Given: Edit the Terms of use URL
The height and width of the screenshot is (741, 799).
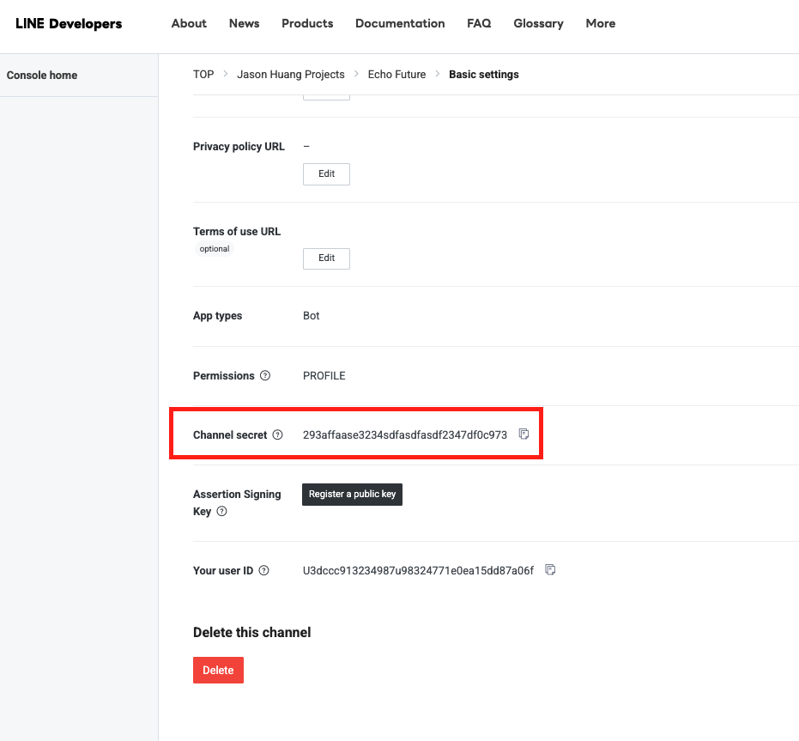Looking at the screenshot, I should [x=326, y=258].
